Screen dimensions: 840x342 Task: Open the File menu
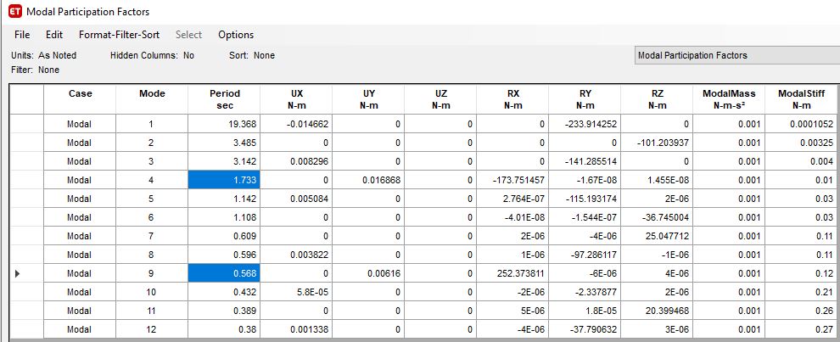[x=22, y=35]
